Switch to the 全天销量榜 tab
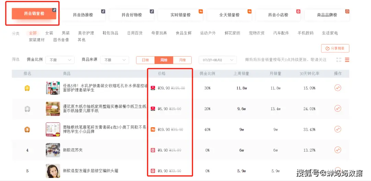The image size is (371, 181). pyautogui.click(x=229, y=15)
